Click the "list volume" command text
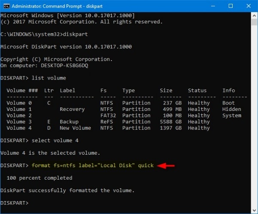258x214 pixels. [x=49, y=78]
